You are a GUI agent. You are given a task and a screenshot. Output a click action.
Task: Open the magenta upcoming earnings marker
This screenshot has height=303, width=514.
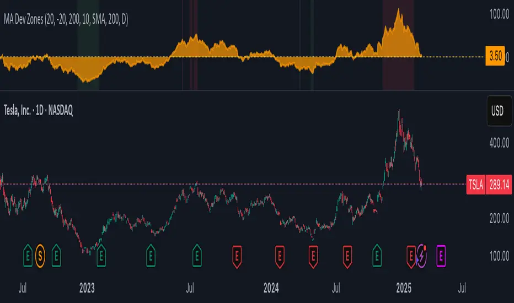point(441,256)
